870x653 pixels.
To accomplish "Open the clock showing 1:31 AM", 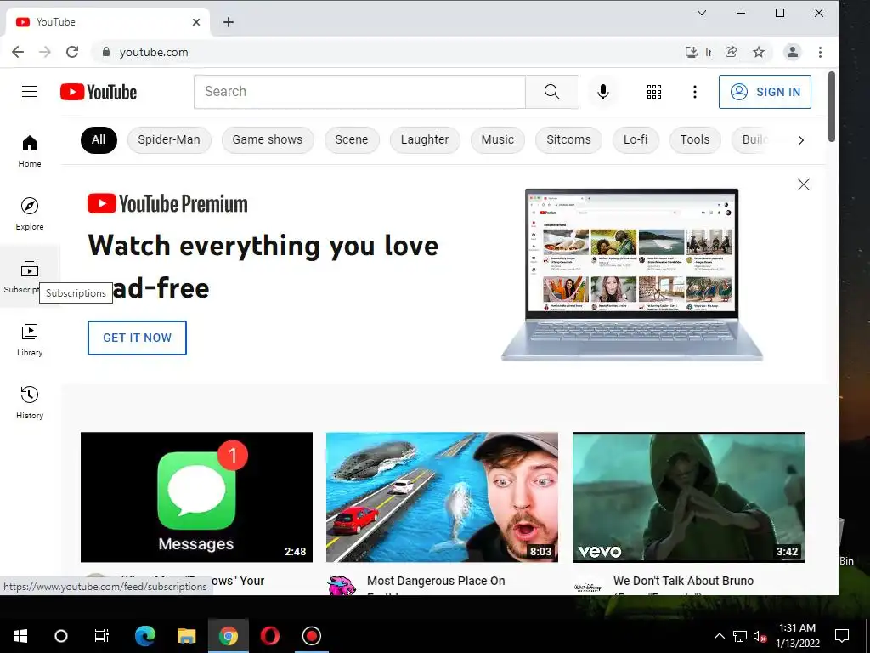I will click(797, 636).
